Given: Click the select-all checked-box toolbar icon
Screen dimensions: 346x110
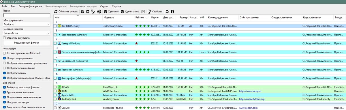Looking at the screenshot, I should (x=83, y=12).
